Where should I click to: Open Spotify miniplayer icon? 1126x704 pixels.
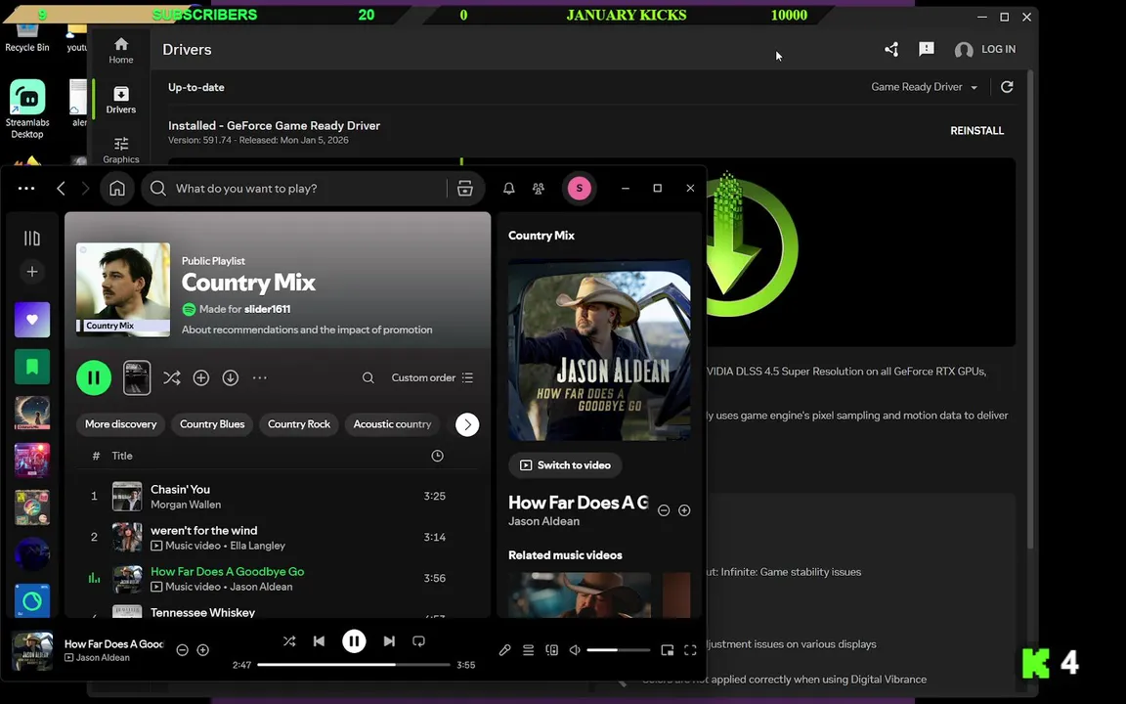click(x=668, y=650)
